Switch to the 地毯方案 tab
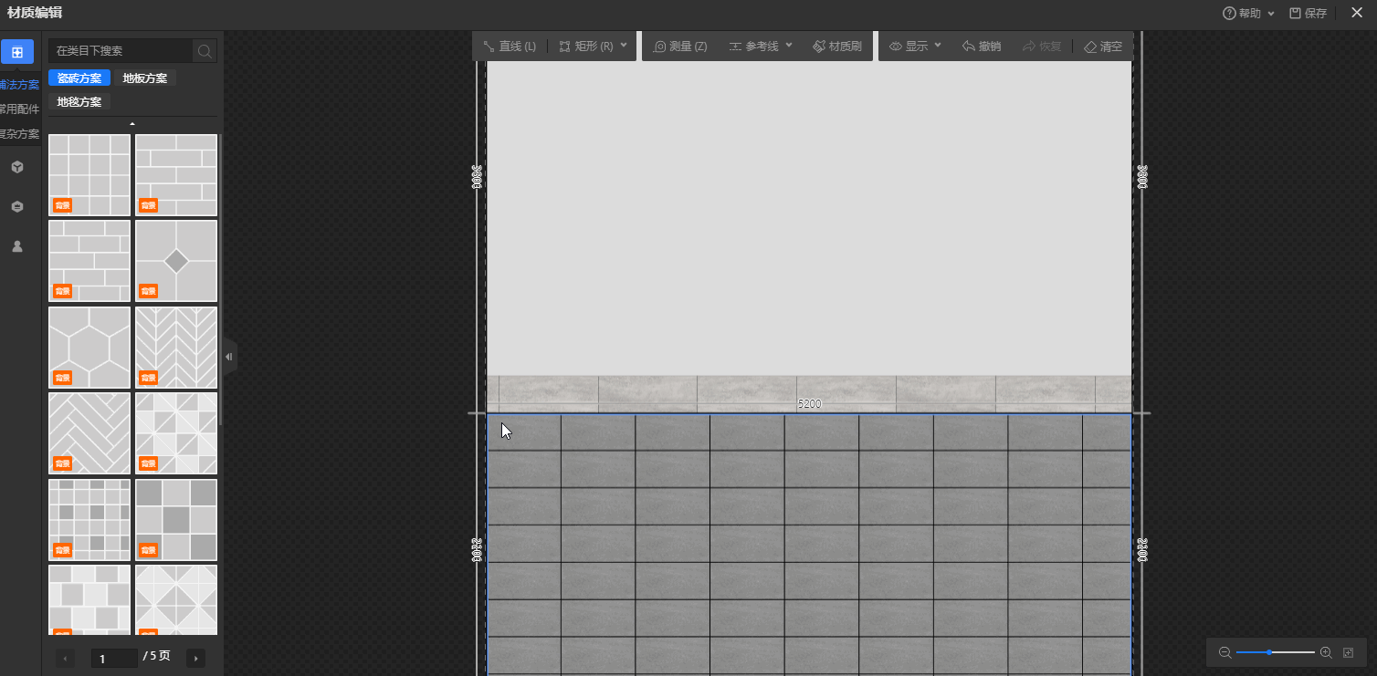 [79, 102]
